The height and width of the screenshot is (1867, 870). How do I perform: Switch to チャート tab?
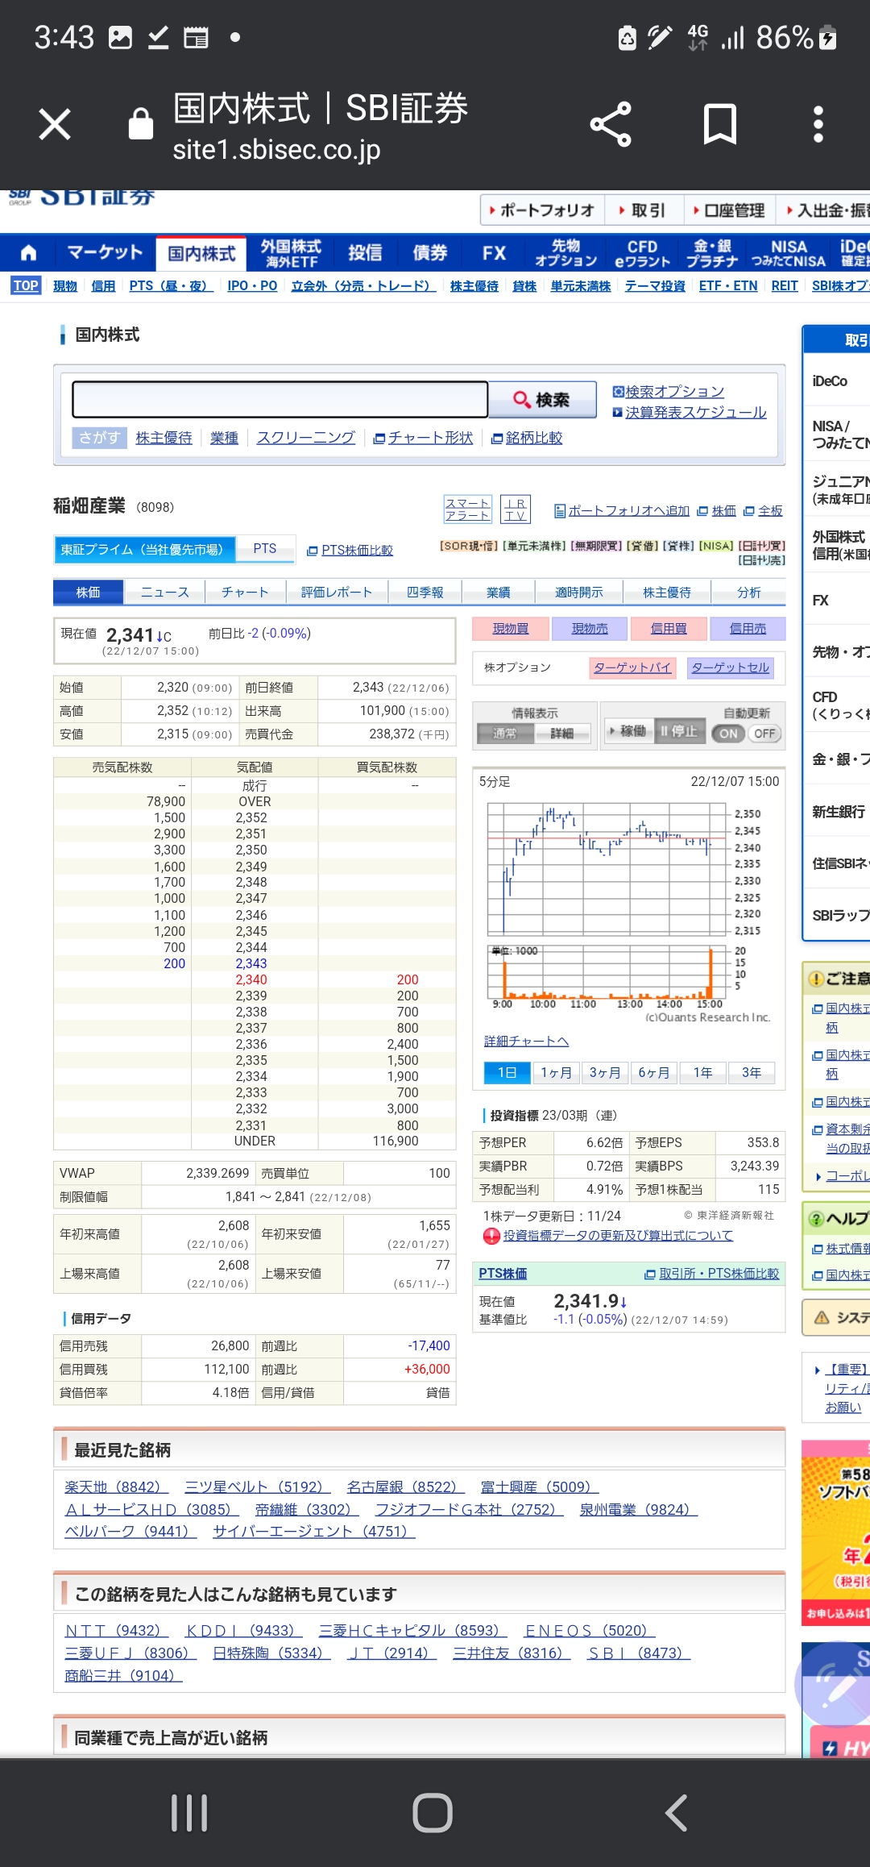click(245, 593)
